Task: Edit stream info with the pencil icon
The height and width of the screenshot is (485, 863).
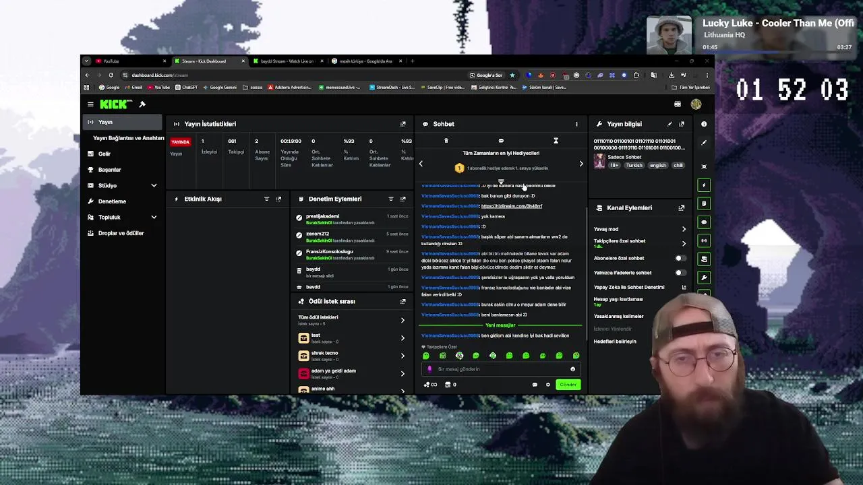Action: [x=669, y=124]
